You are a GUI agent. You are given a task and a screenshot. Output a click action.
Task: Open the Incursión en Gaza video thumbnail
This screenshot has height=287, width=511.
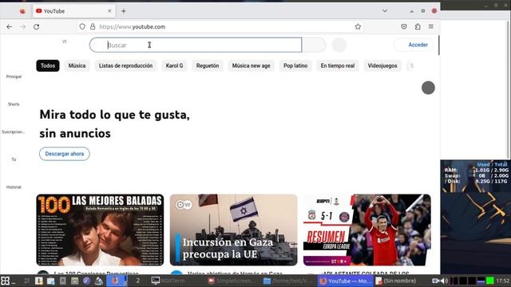coord(234,230)
